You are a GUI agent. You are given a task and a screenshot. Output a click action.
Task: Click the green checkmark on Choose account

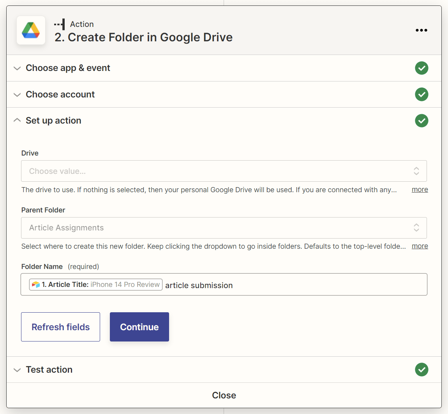tap(422, 94)
